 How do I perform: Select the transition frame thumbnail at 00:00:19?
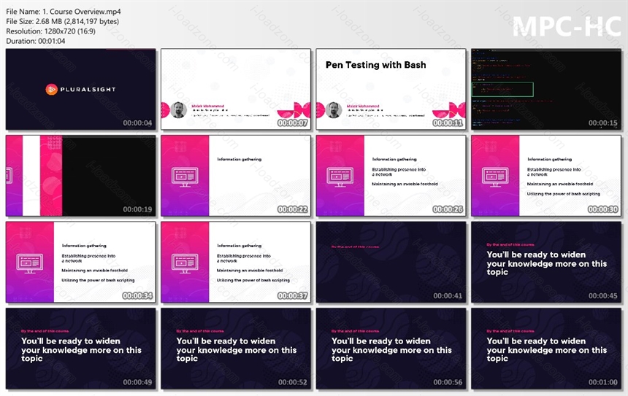click(x=81, y=176)
